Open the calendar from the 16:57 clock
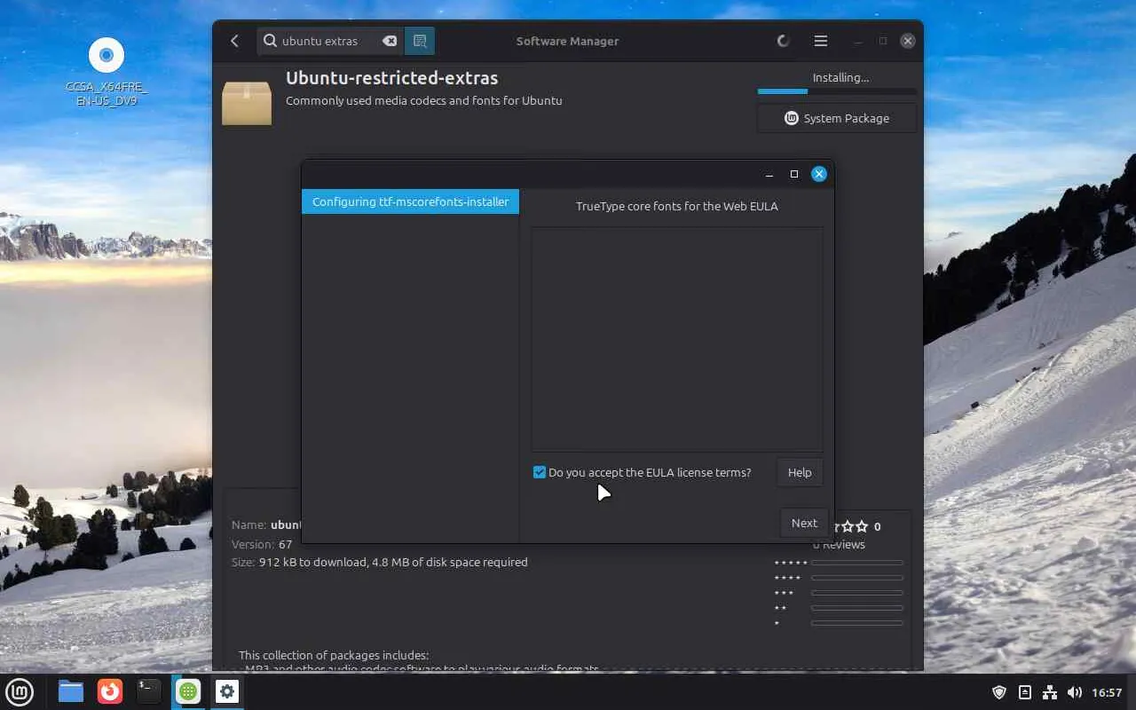The height and width of the screenshot is (710, 1136). pyautogui.click(x=1107, y=692)
